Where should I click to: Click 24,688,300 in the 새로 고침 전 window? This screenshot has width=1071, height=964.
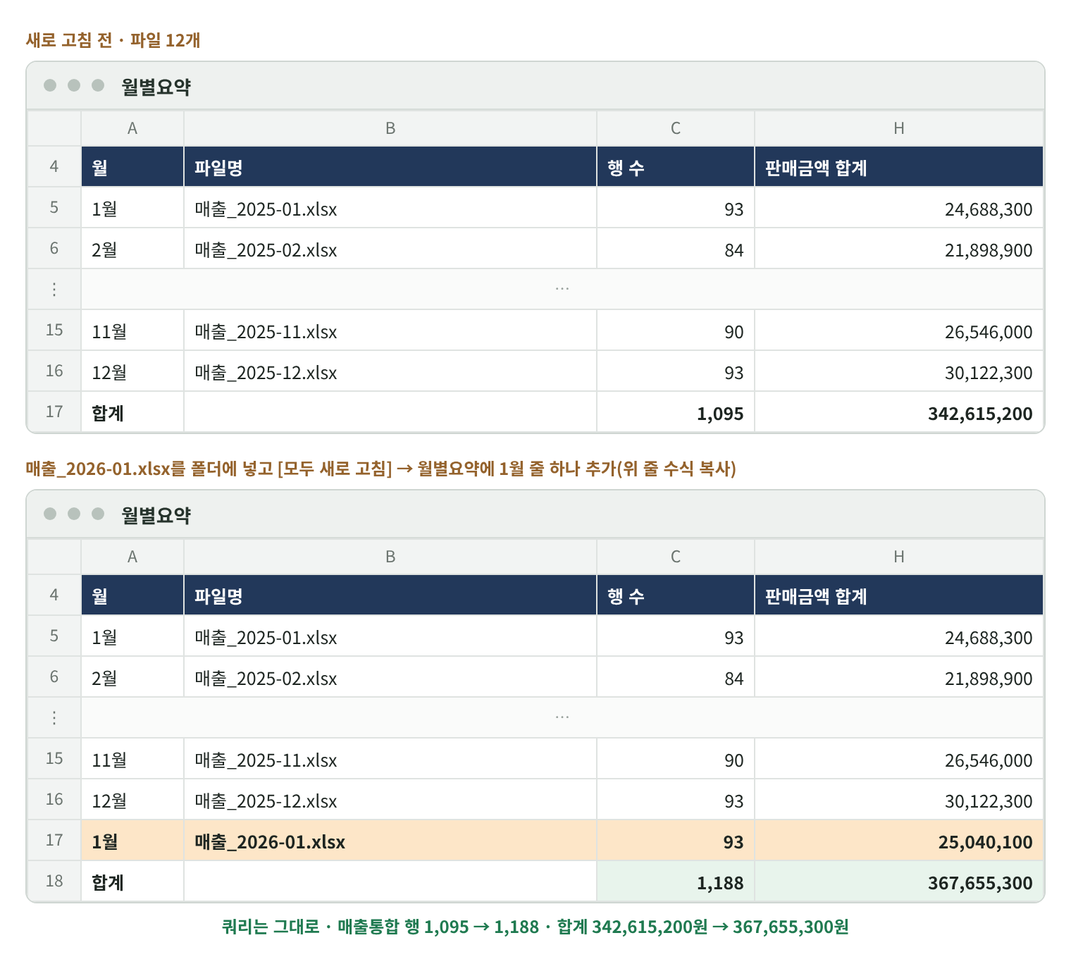[x=898, y=209]
